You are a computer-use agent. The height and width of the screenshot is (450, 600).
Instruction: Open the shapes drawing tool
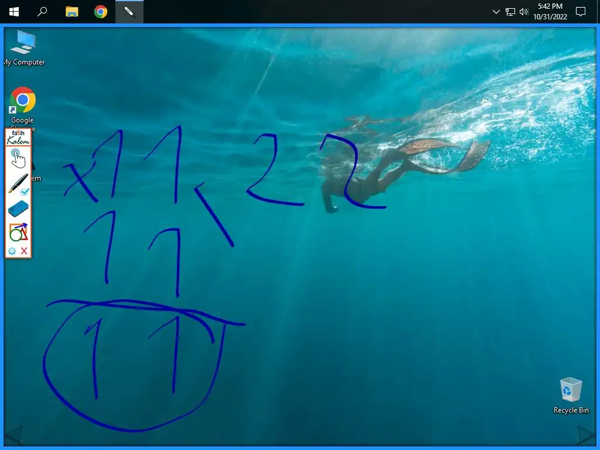tap(18, 232)
